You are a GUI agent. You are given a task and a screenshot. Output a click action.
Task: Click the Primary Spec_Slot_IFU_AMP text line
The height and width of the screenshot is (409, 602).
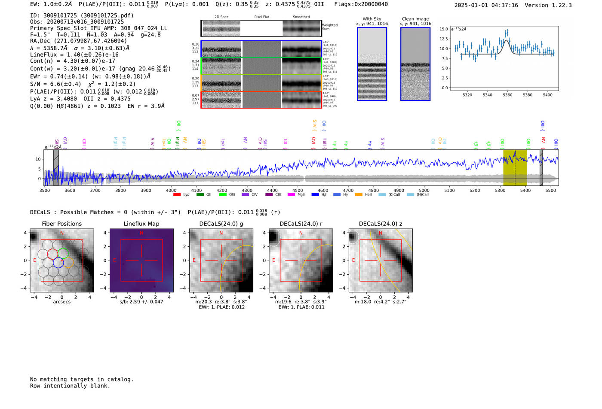click(98, 28)
